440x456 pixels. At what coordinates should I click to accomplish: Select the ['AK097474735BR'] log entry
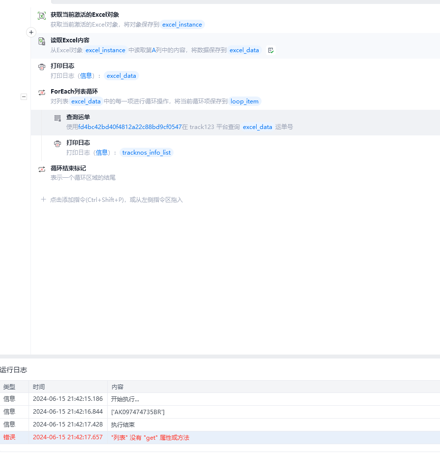click(138, 412)
